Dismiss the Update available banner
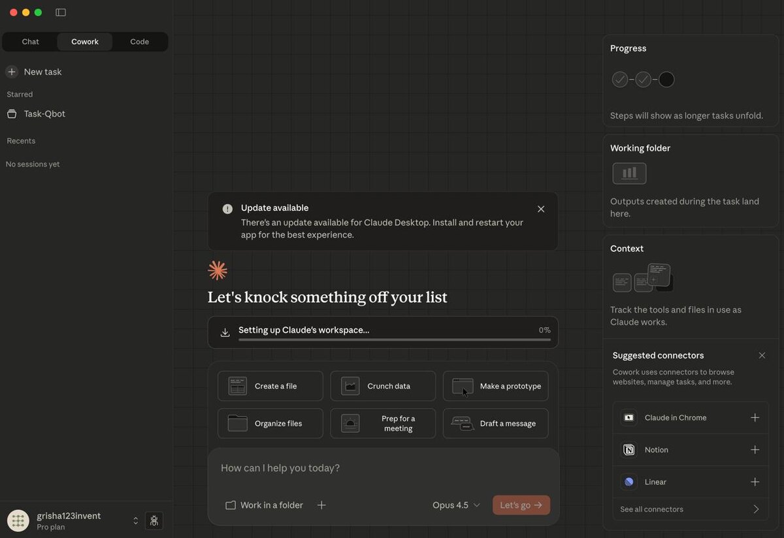The image size is (784, 538). [541, 209]
